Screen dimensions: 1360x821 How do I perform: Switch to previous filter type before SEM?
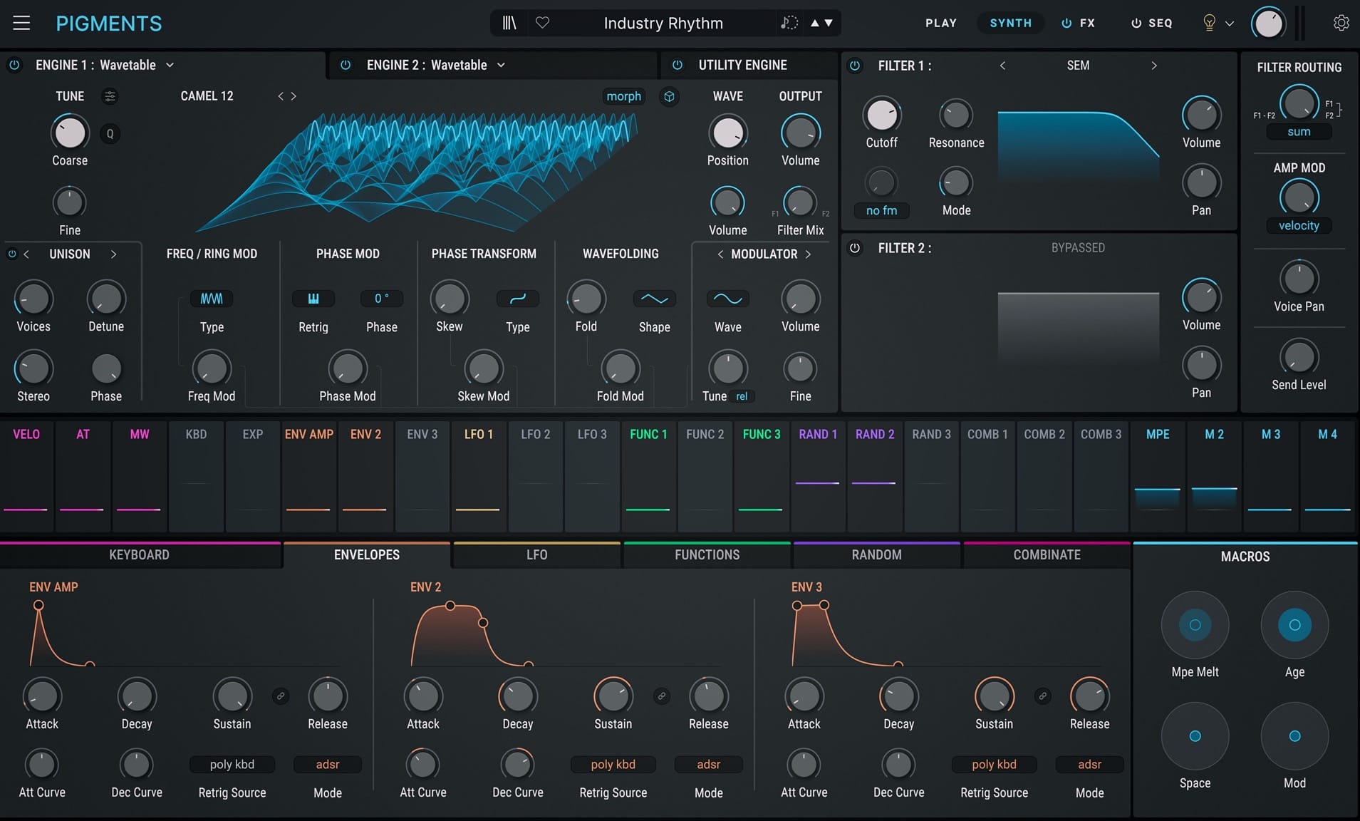coord(1002,66)
